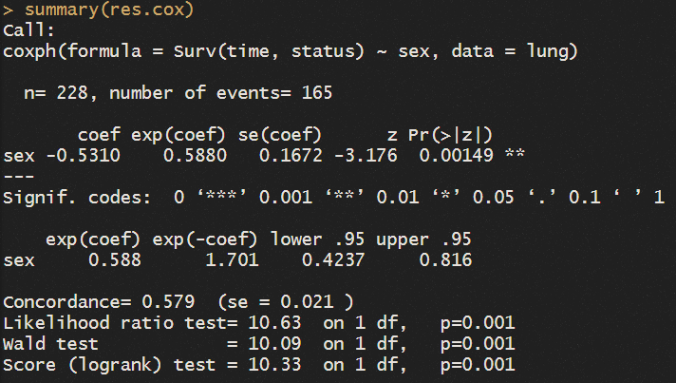Click the logrank test value '10.33'
This screenshot has width=676, height=383.
(274, 365)
